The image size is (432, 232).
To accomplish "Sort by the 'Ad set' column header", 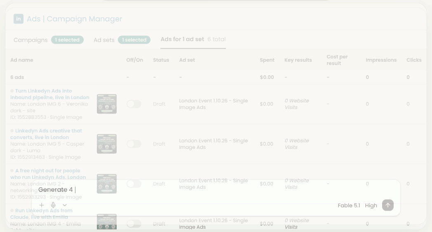I will pos(187,60).
